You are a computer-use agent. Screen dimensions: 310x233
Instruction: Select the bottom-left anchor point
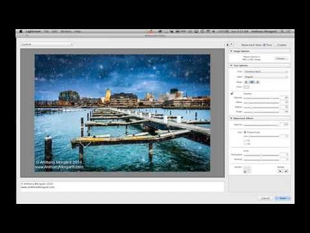245,172
